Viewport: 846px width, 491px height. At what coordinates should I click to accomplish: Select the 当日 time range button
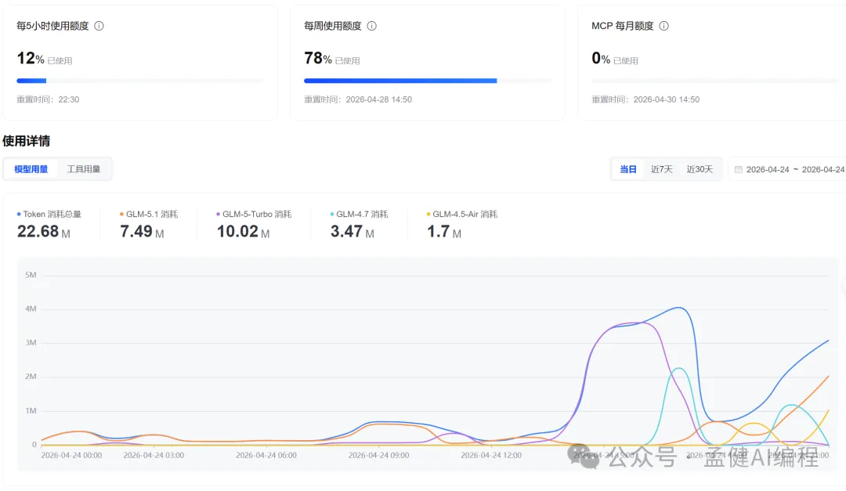(628, 169)
